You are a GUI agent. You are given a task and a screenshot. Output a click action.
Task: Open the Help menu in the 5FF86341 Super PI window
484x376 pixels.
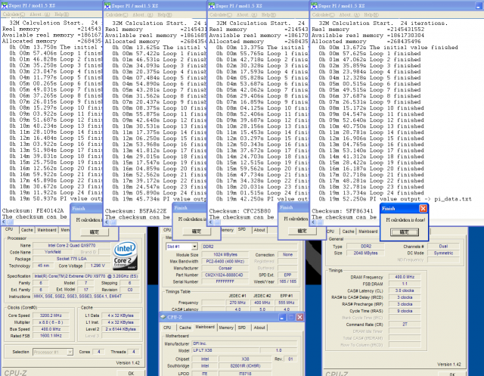click(371, 14)
